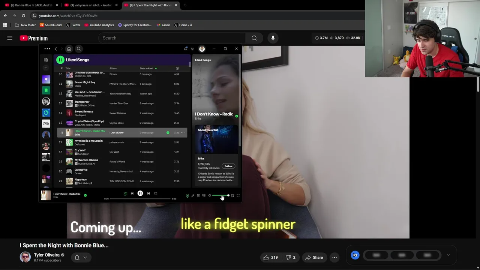Viewport: 480px width, 270px height.
Task: Create new playlist with plus icon
Action: [x=46, y=68]
